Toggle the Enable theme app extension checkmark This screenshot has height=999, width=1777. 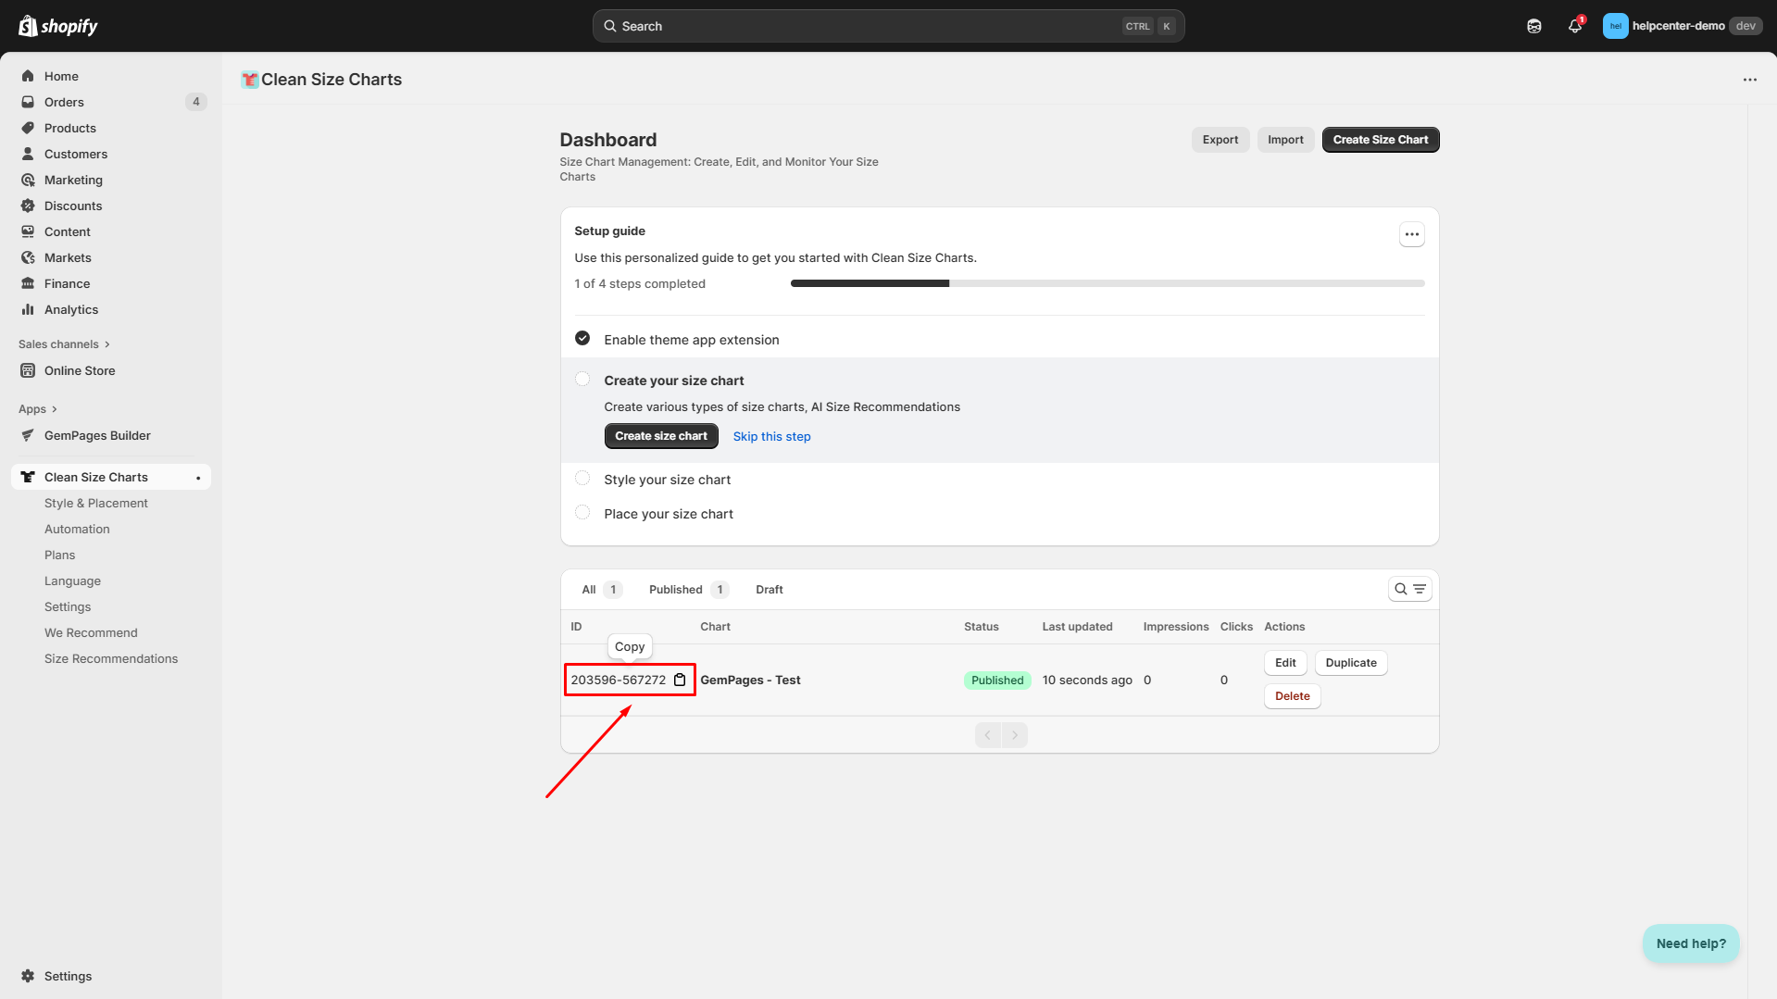tap(582, 339)
